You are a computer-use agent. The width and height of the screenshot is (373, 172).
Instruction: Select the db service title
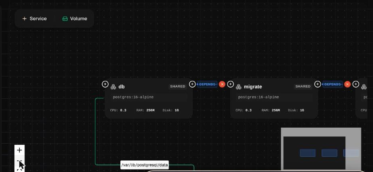point(121,86)
